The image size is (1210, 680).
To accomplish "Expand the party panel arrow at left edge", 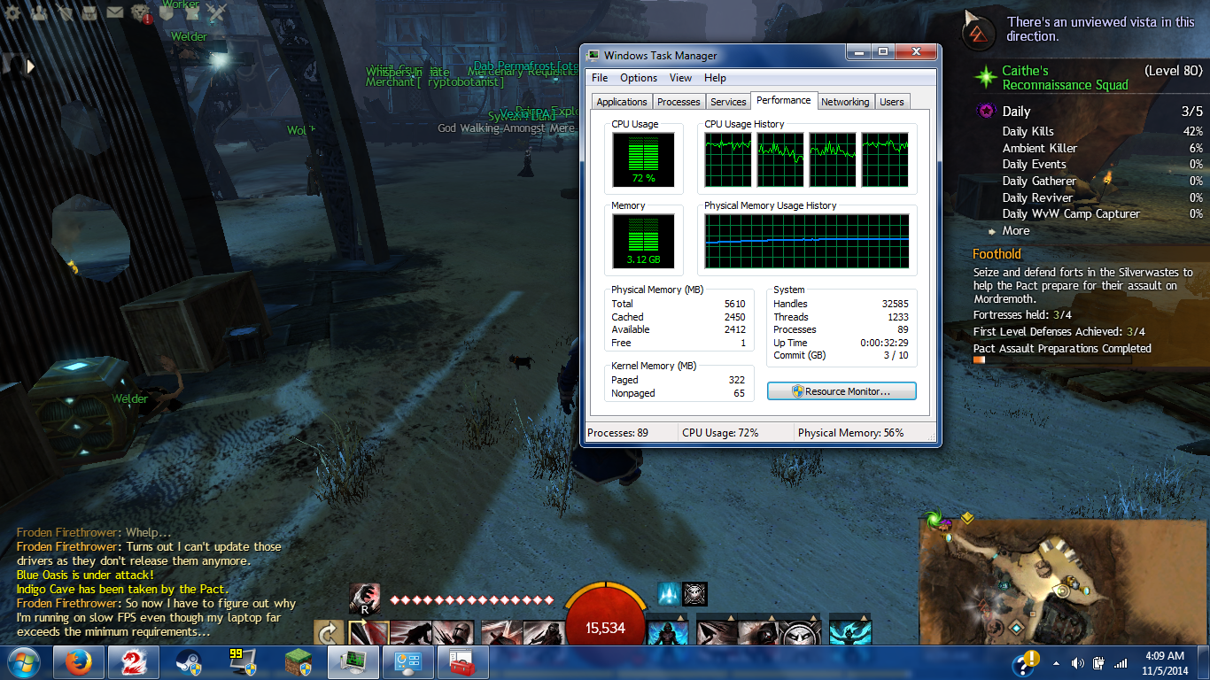I will pos(31,66).
